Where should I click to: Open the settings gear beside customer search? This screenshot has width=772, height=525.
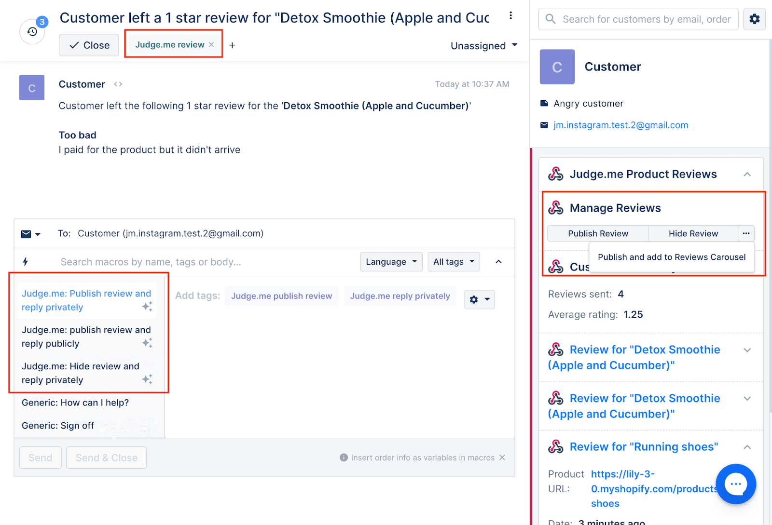point(754,19)
